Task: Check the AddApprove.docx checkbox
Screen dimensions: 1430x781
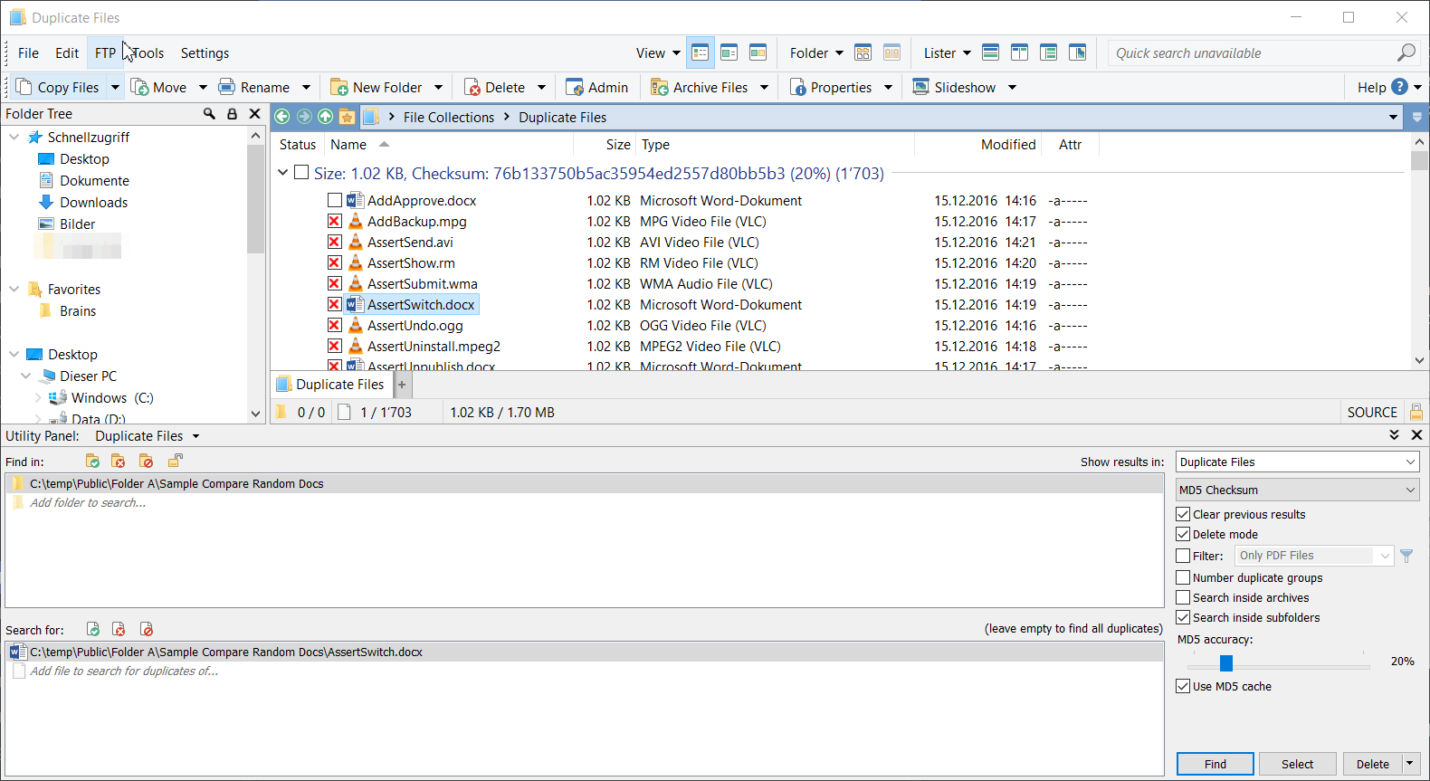Action: click(335, 200)
